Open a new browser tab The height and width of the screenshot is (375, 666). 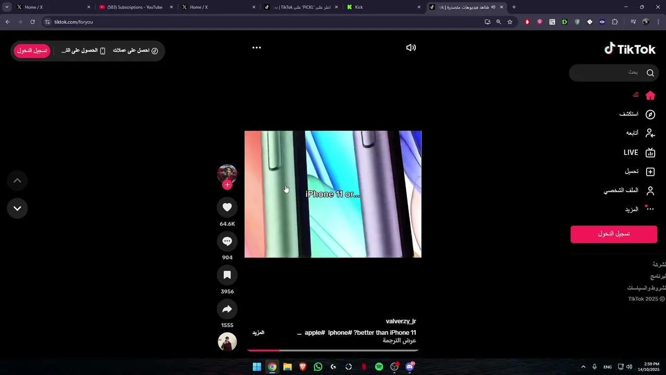(514, 7)
